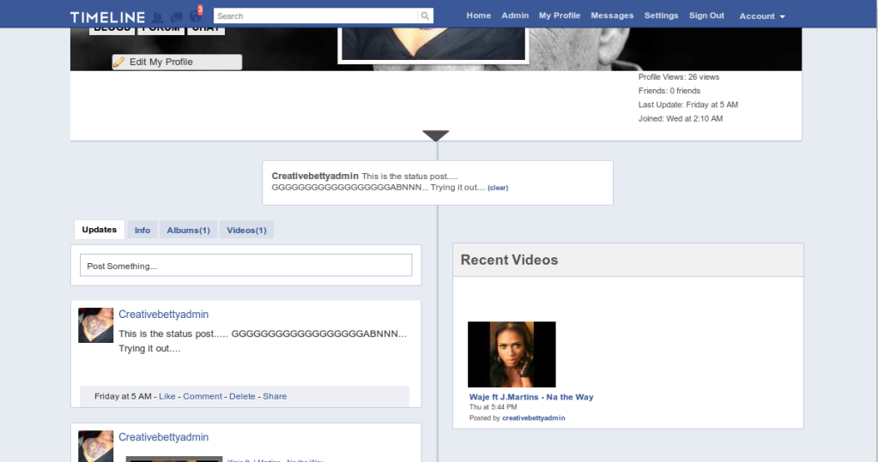The image size is (878, 462).
Task: Click the second post's avatar thumbnail
Action: tap(96, 447)
